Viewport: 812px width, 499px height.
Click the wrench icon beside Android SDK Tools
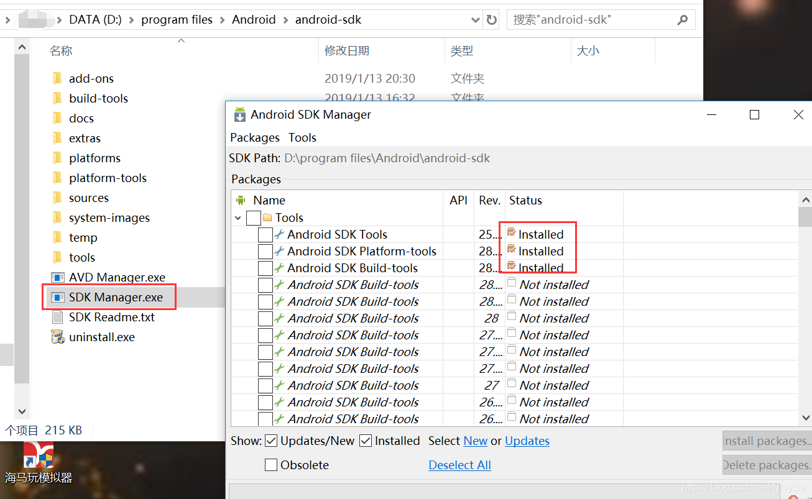280,234
